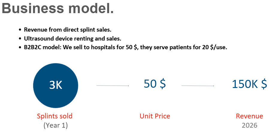Click the bullet dot before "B2B2C model"
The image size is (277, 133).
click(20, 48)
